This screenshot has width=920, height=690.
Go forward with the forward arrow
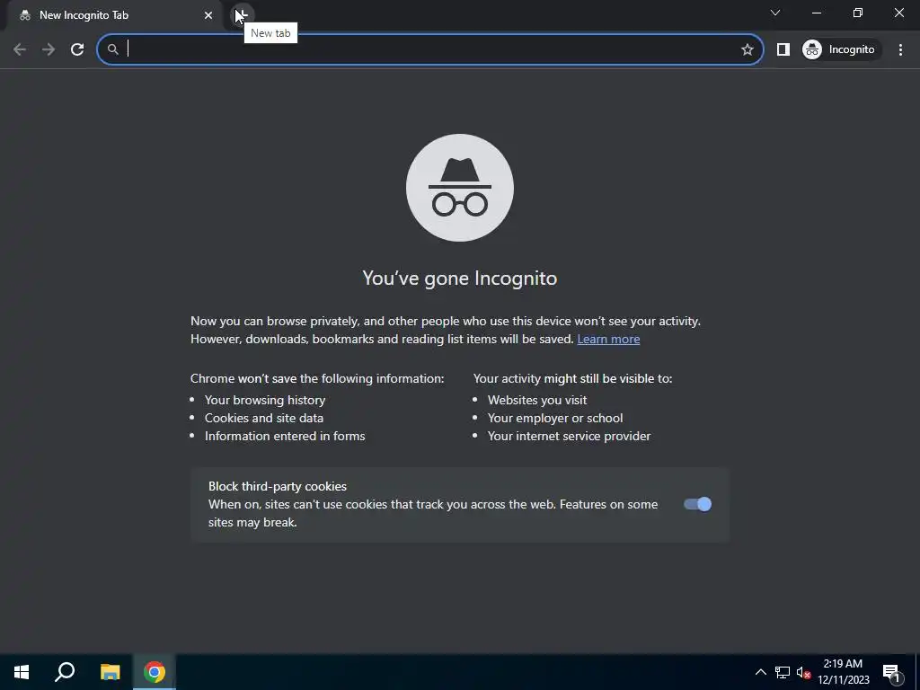coord(49,49)
